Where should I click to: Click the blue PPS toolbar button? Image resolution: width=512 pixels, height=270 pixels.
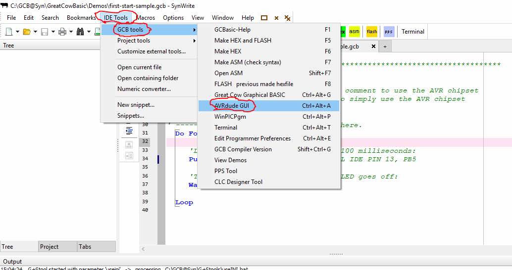(389, 32)
